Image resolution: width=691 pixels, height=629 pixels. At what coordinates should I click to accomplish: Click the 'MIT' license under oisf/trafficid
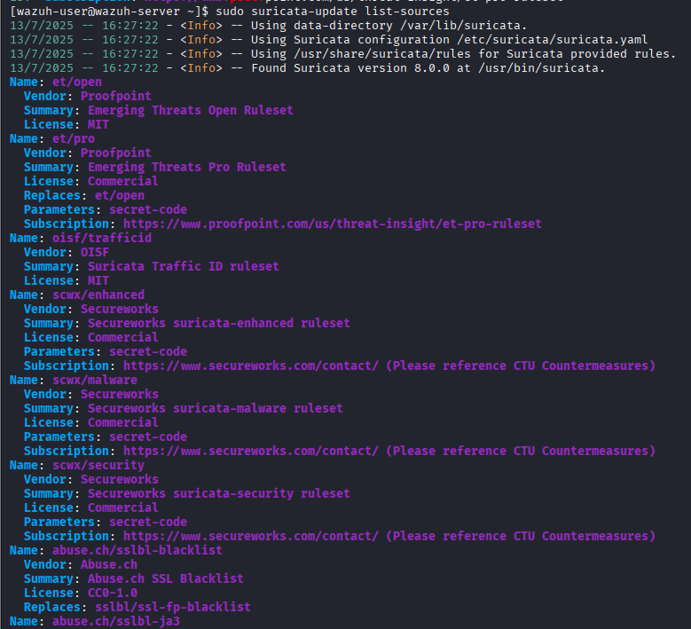click(x=98, y=280)
